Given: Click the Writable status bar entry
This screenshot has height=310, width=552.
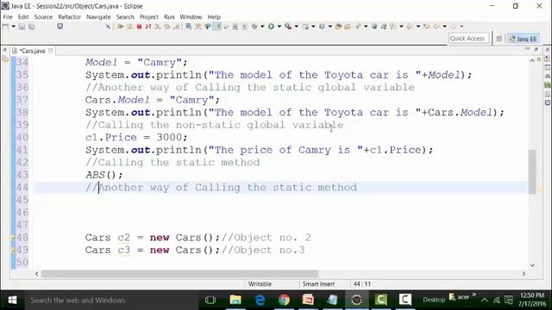Looking at the screenshot, I should coord(260,284).
